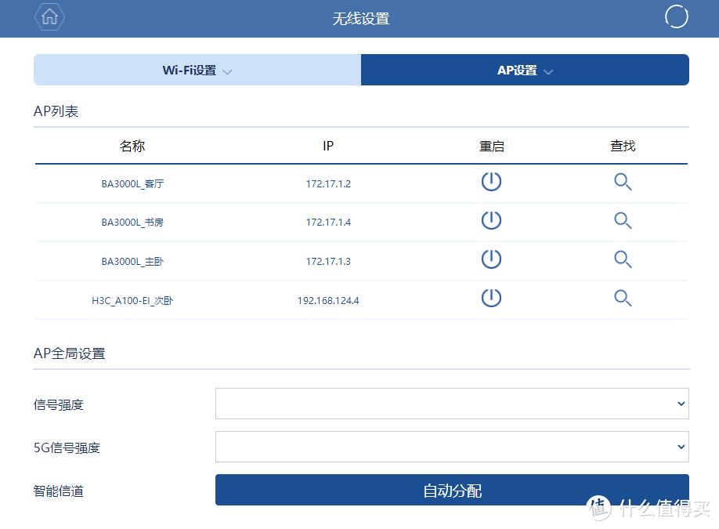Select the BA3000L_客厅 AP name
Screen dimensions: 719x529
[x=132, y=183]
